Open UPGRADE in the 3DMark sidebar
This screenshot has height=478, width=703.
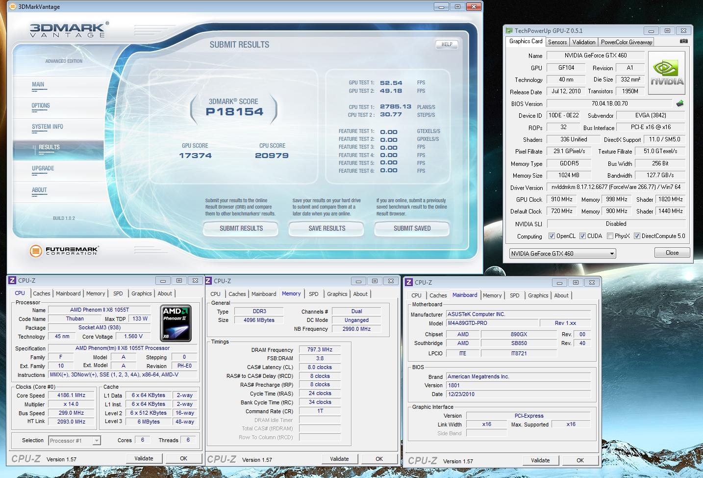pyautogui.click(x=43, y=168)
